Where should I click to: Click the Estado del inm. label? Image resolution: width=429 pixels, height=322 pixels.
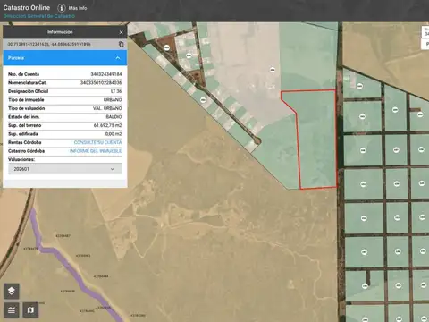(24, 117)
